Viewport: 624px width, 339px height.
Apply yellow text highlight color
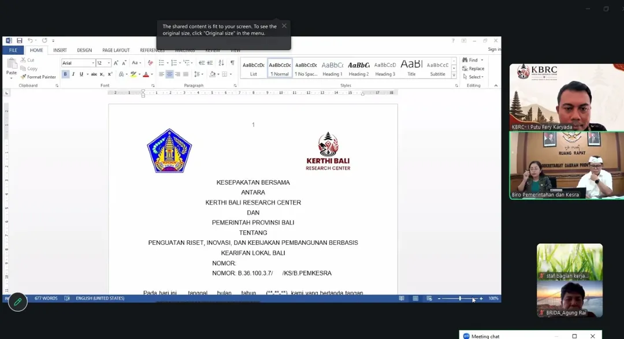click(x=133, y=74)
